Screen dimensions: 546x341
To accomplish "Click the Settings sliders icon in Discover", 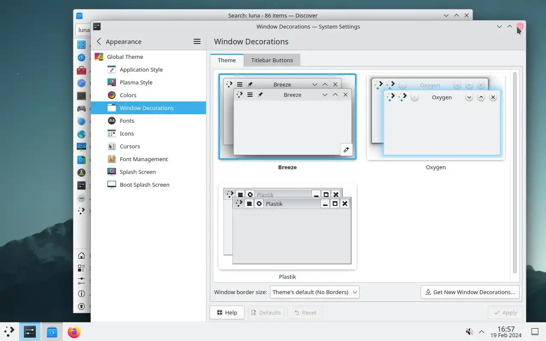I will [81, 281].
